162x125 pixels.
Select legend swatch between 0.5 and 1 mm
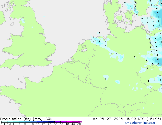point(10,122)
